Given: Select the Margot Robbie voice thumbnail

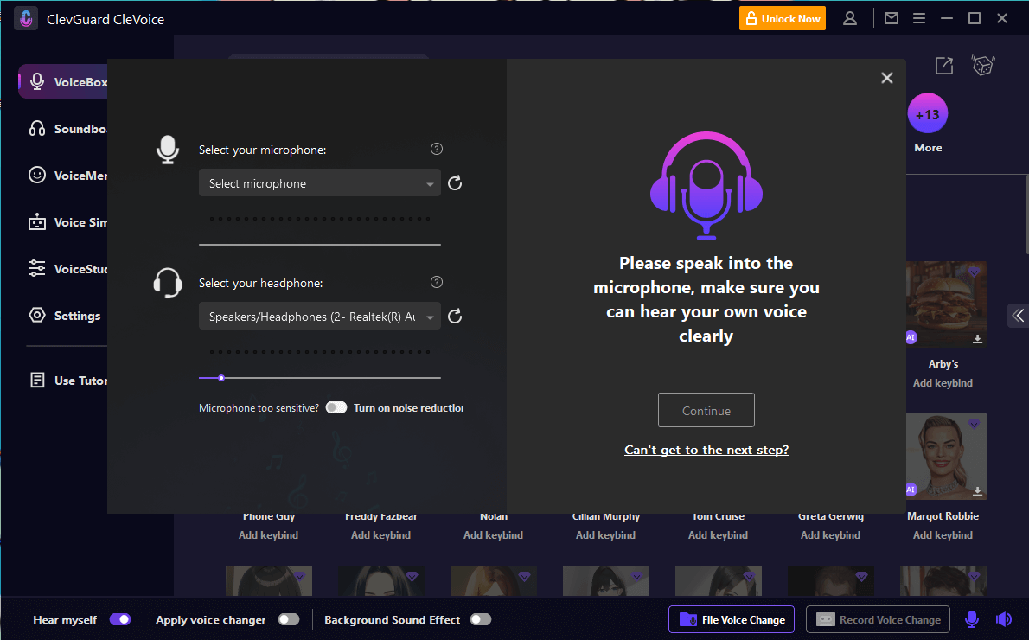Looking at the screenshot, I should [946, 456].
